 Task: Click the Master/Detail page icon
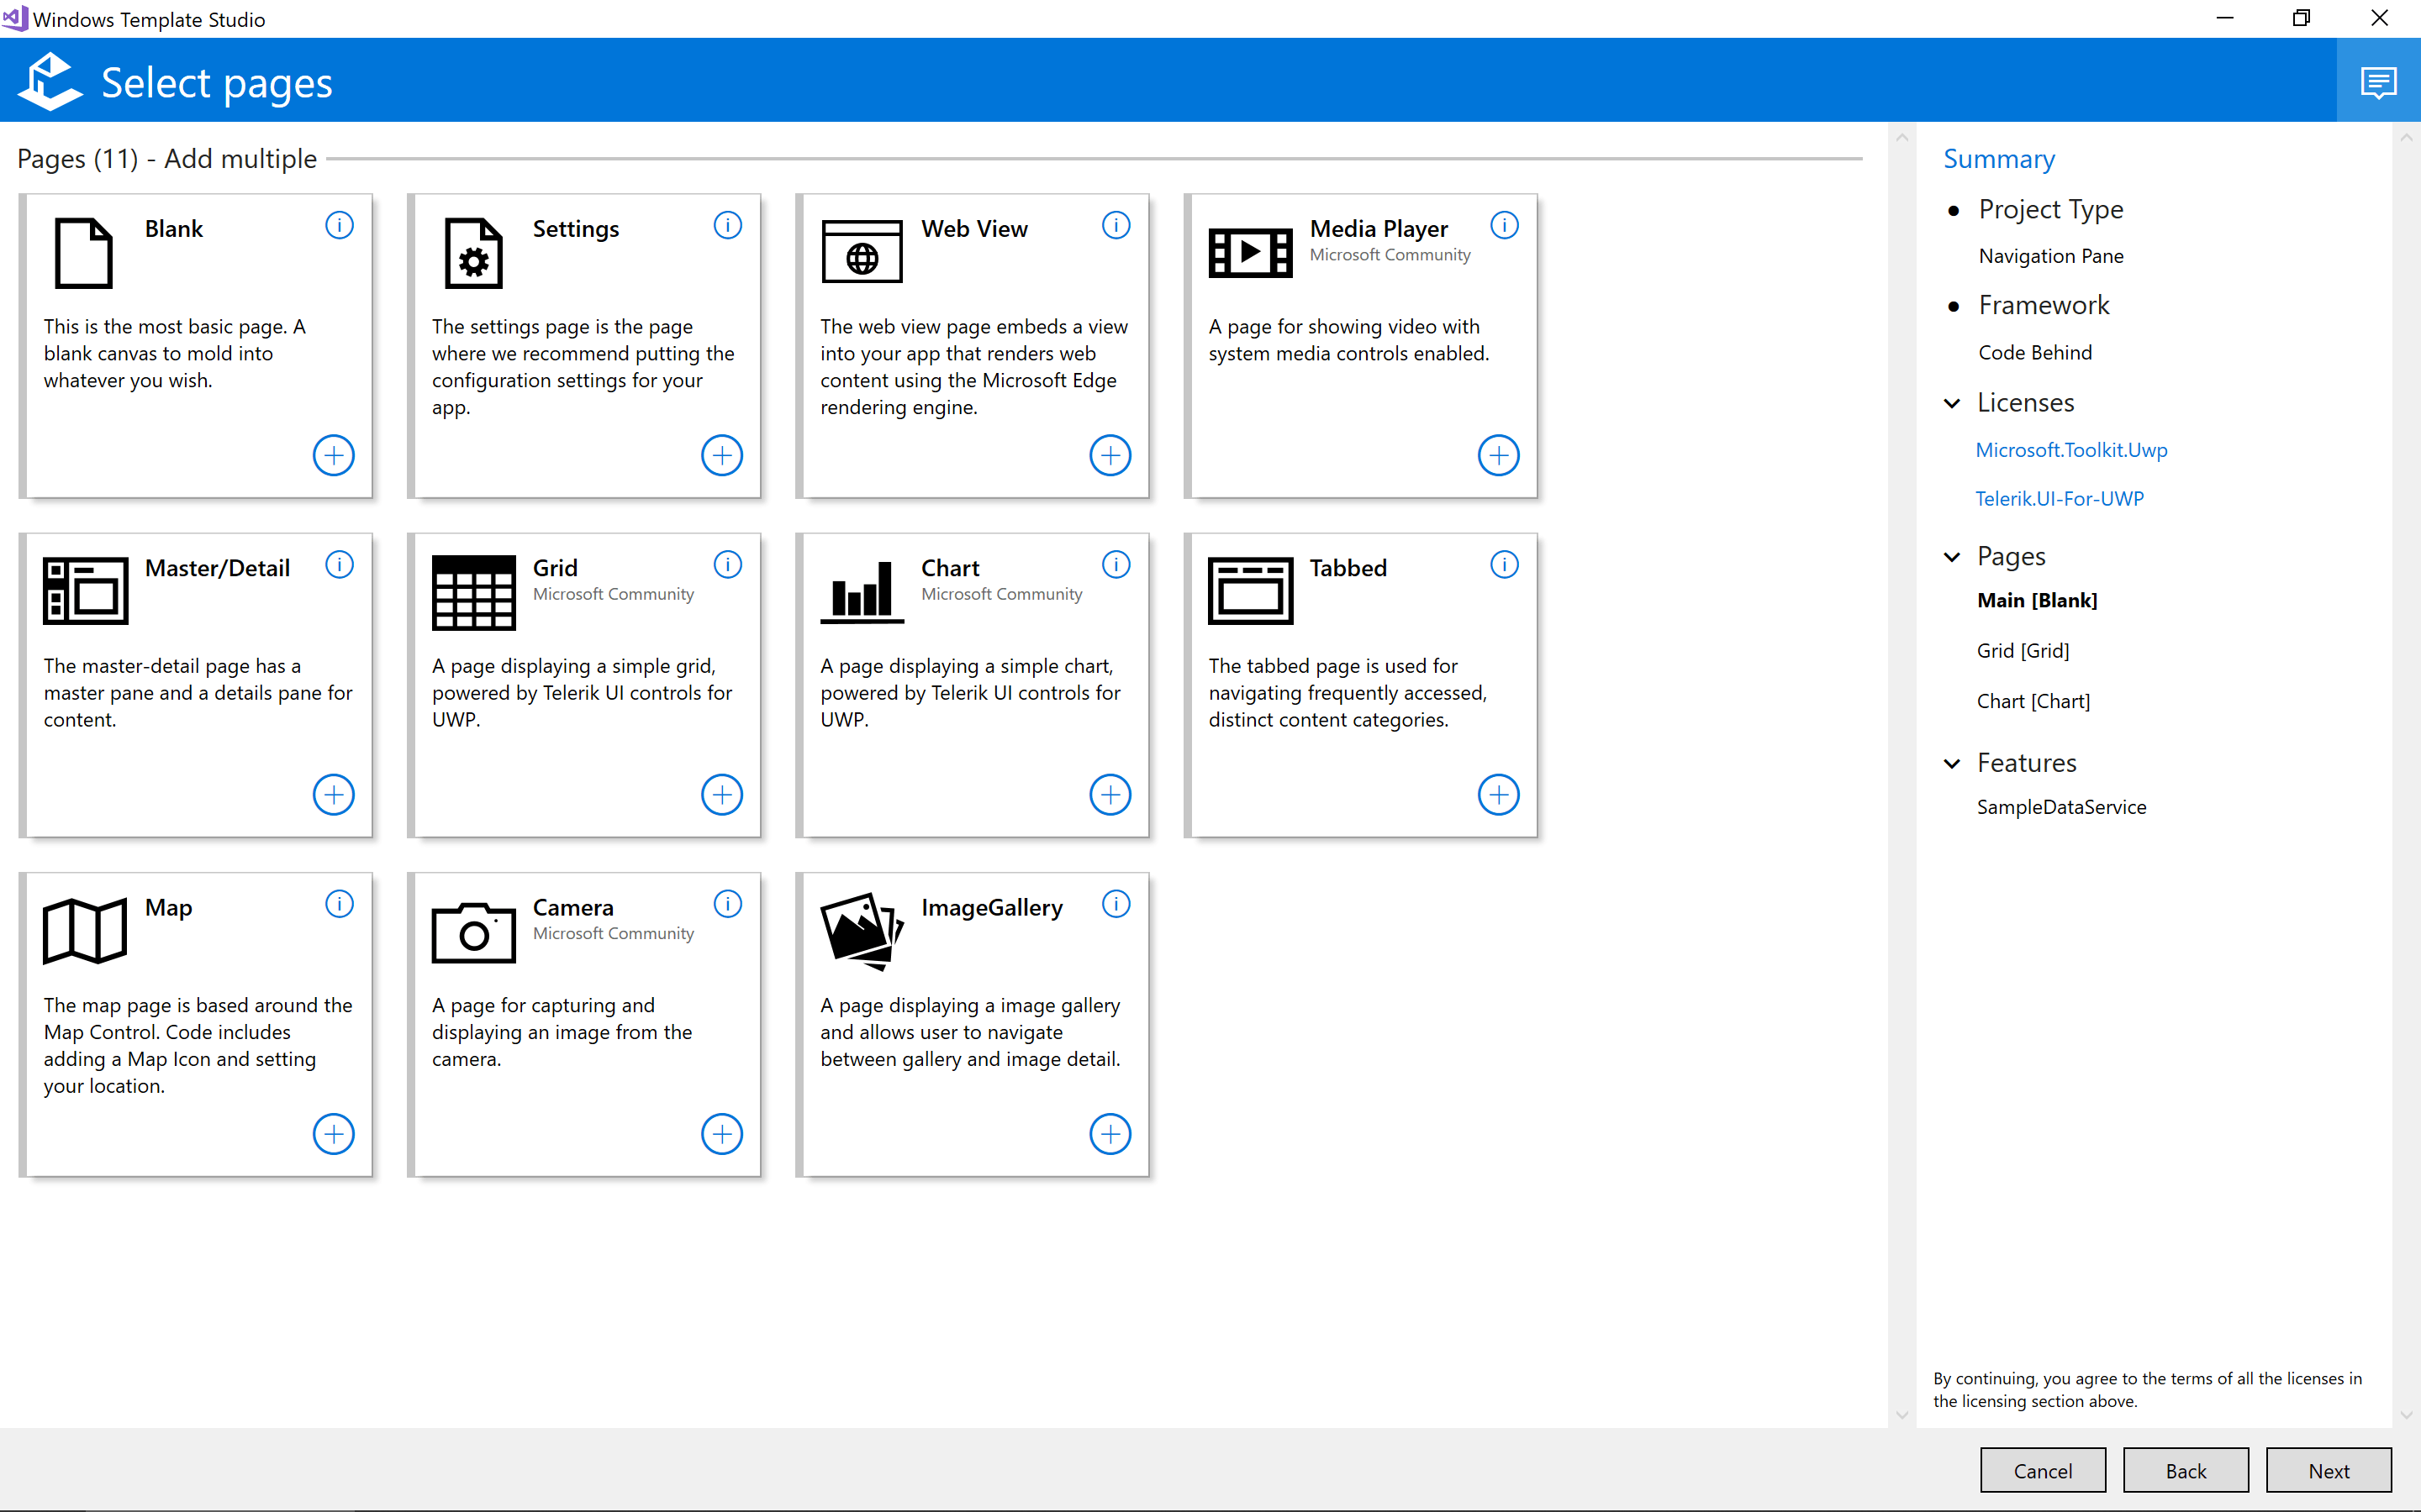point(84,591)
